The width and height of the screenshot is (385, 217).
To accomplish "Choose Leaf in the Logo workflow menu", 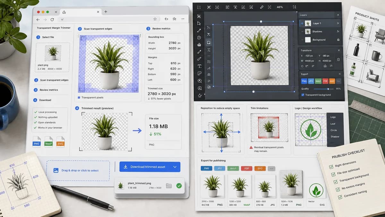I will [333, 124].
